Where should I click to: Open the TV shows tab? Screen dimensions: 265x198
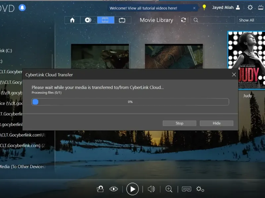point(122,20)
